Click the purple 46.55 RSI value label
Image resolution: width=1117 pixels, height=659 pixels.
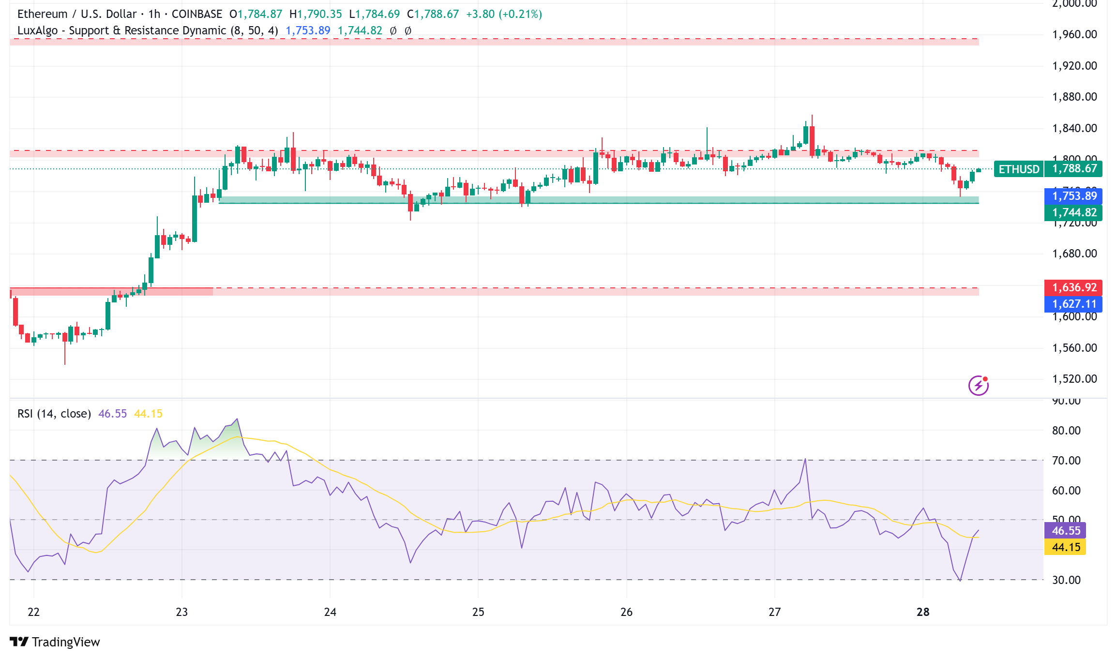(x=1065, y=531)
